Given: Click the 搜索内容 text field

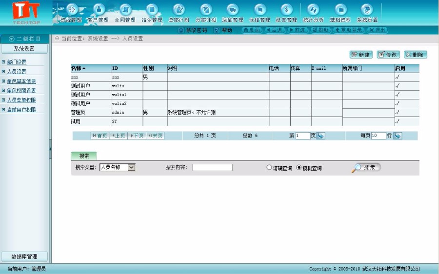Looking at the screenshot, I should tap(212, 168).
